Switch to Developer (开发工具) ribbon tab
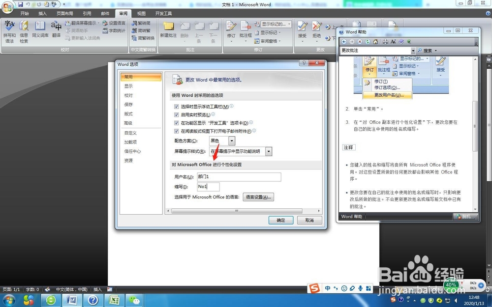Screen dimensions: 492x307 tap(163, 13)
